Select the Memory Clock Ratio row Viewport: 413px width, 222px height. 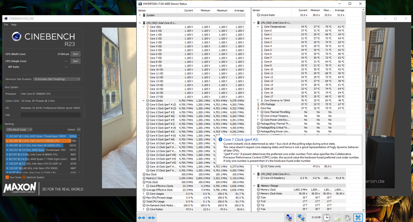(299, 194)
